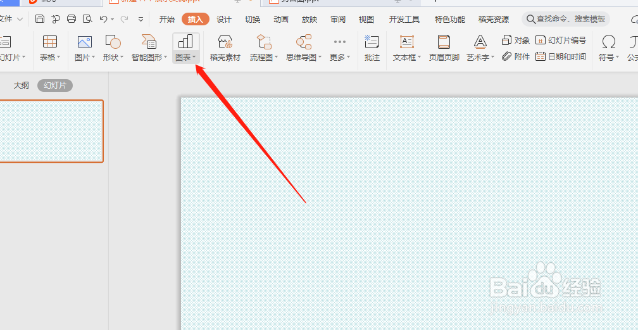Click the Print Preview icon
Screen dimensions: 638x330
87,19
